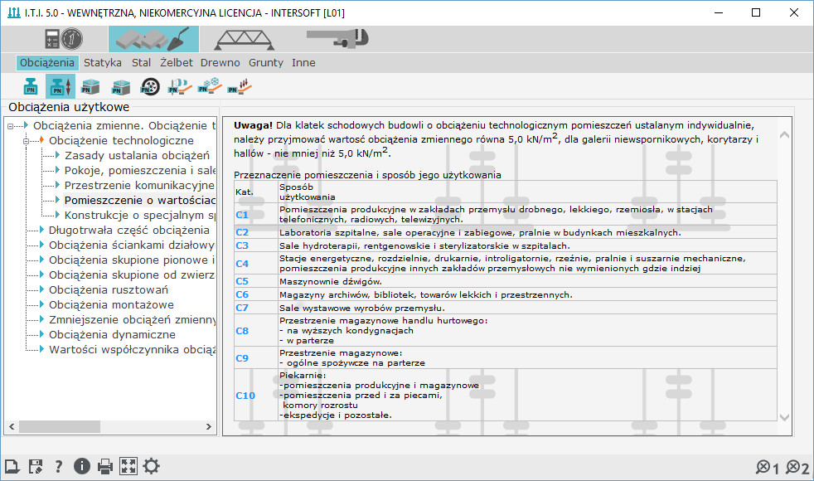Click the question mark help icon

[59, 466]
